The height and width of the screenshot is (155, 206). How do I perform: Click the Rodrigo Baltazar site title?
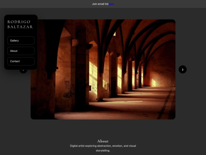tap(20, 24)
